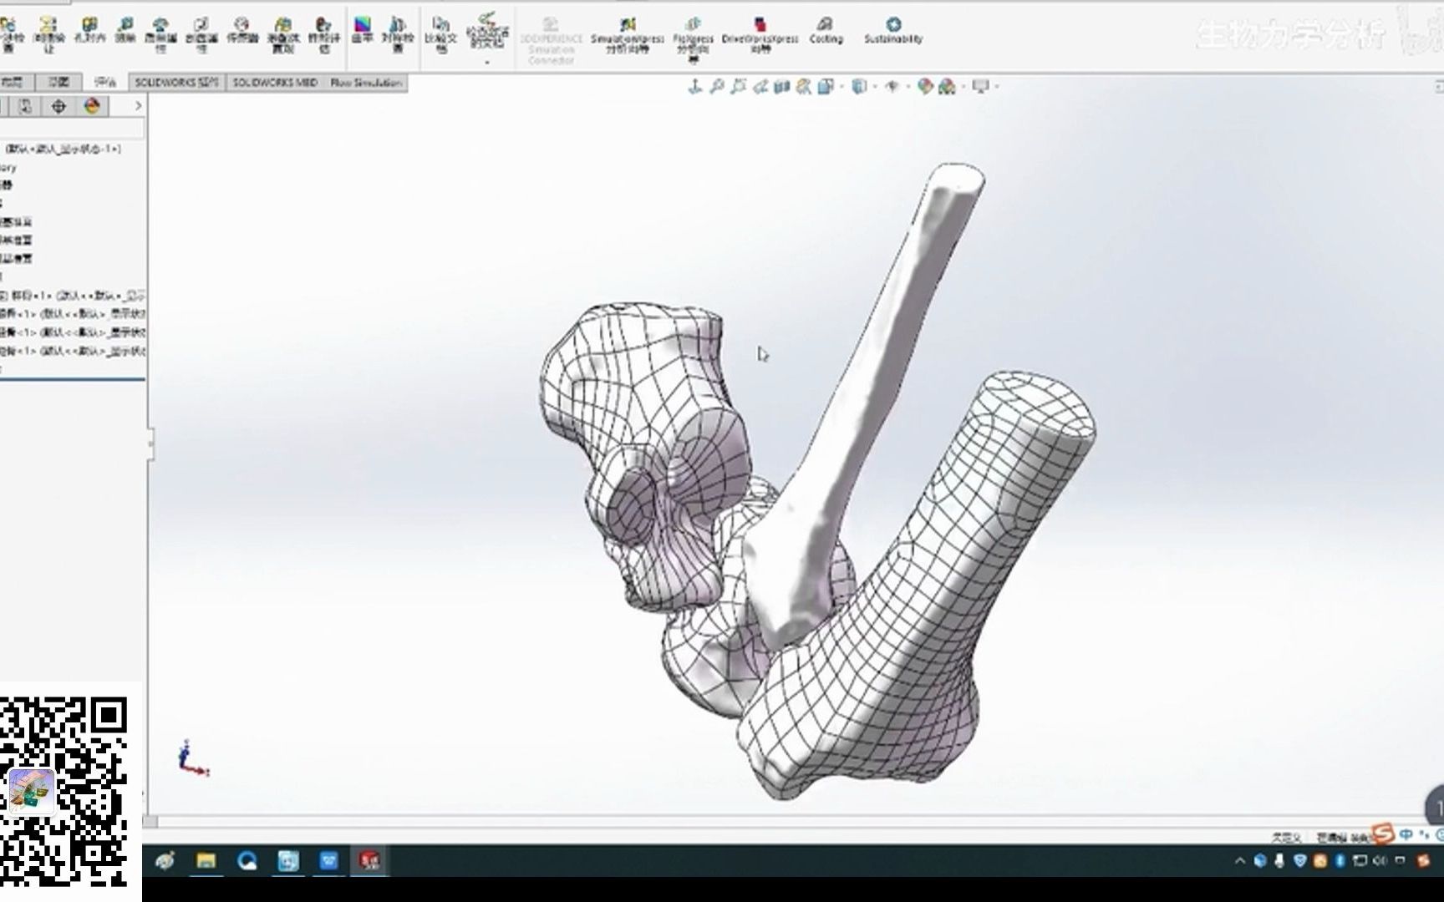The image size is (1444, 902).
Task: Switch to the Evaluate (评估) tab
Action: pos(105,82)
